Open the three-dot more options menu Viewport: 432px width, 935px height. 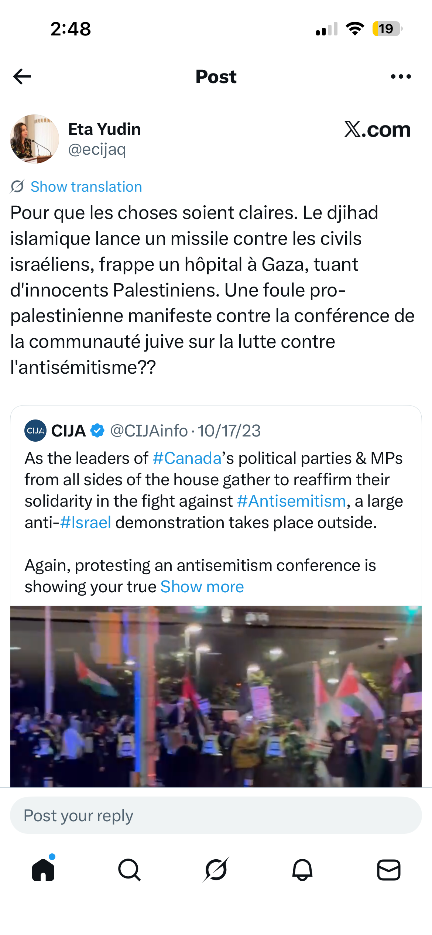coord(401,76)
